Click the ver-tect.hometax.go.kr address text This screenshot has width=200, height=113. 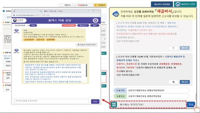25,15
